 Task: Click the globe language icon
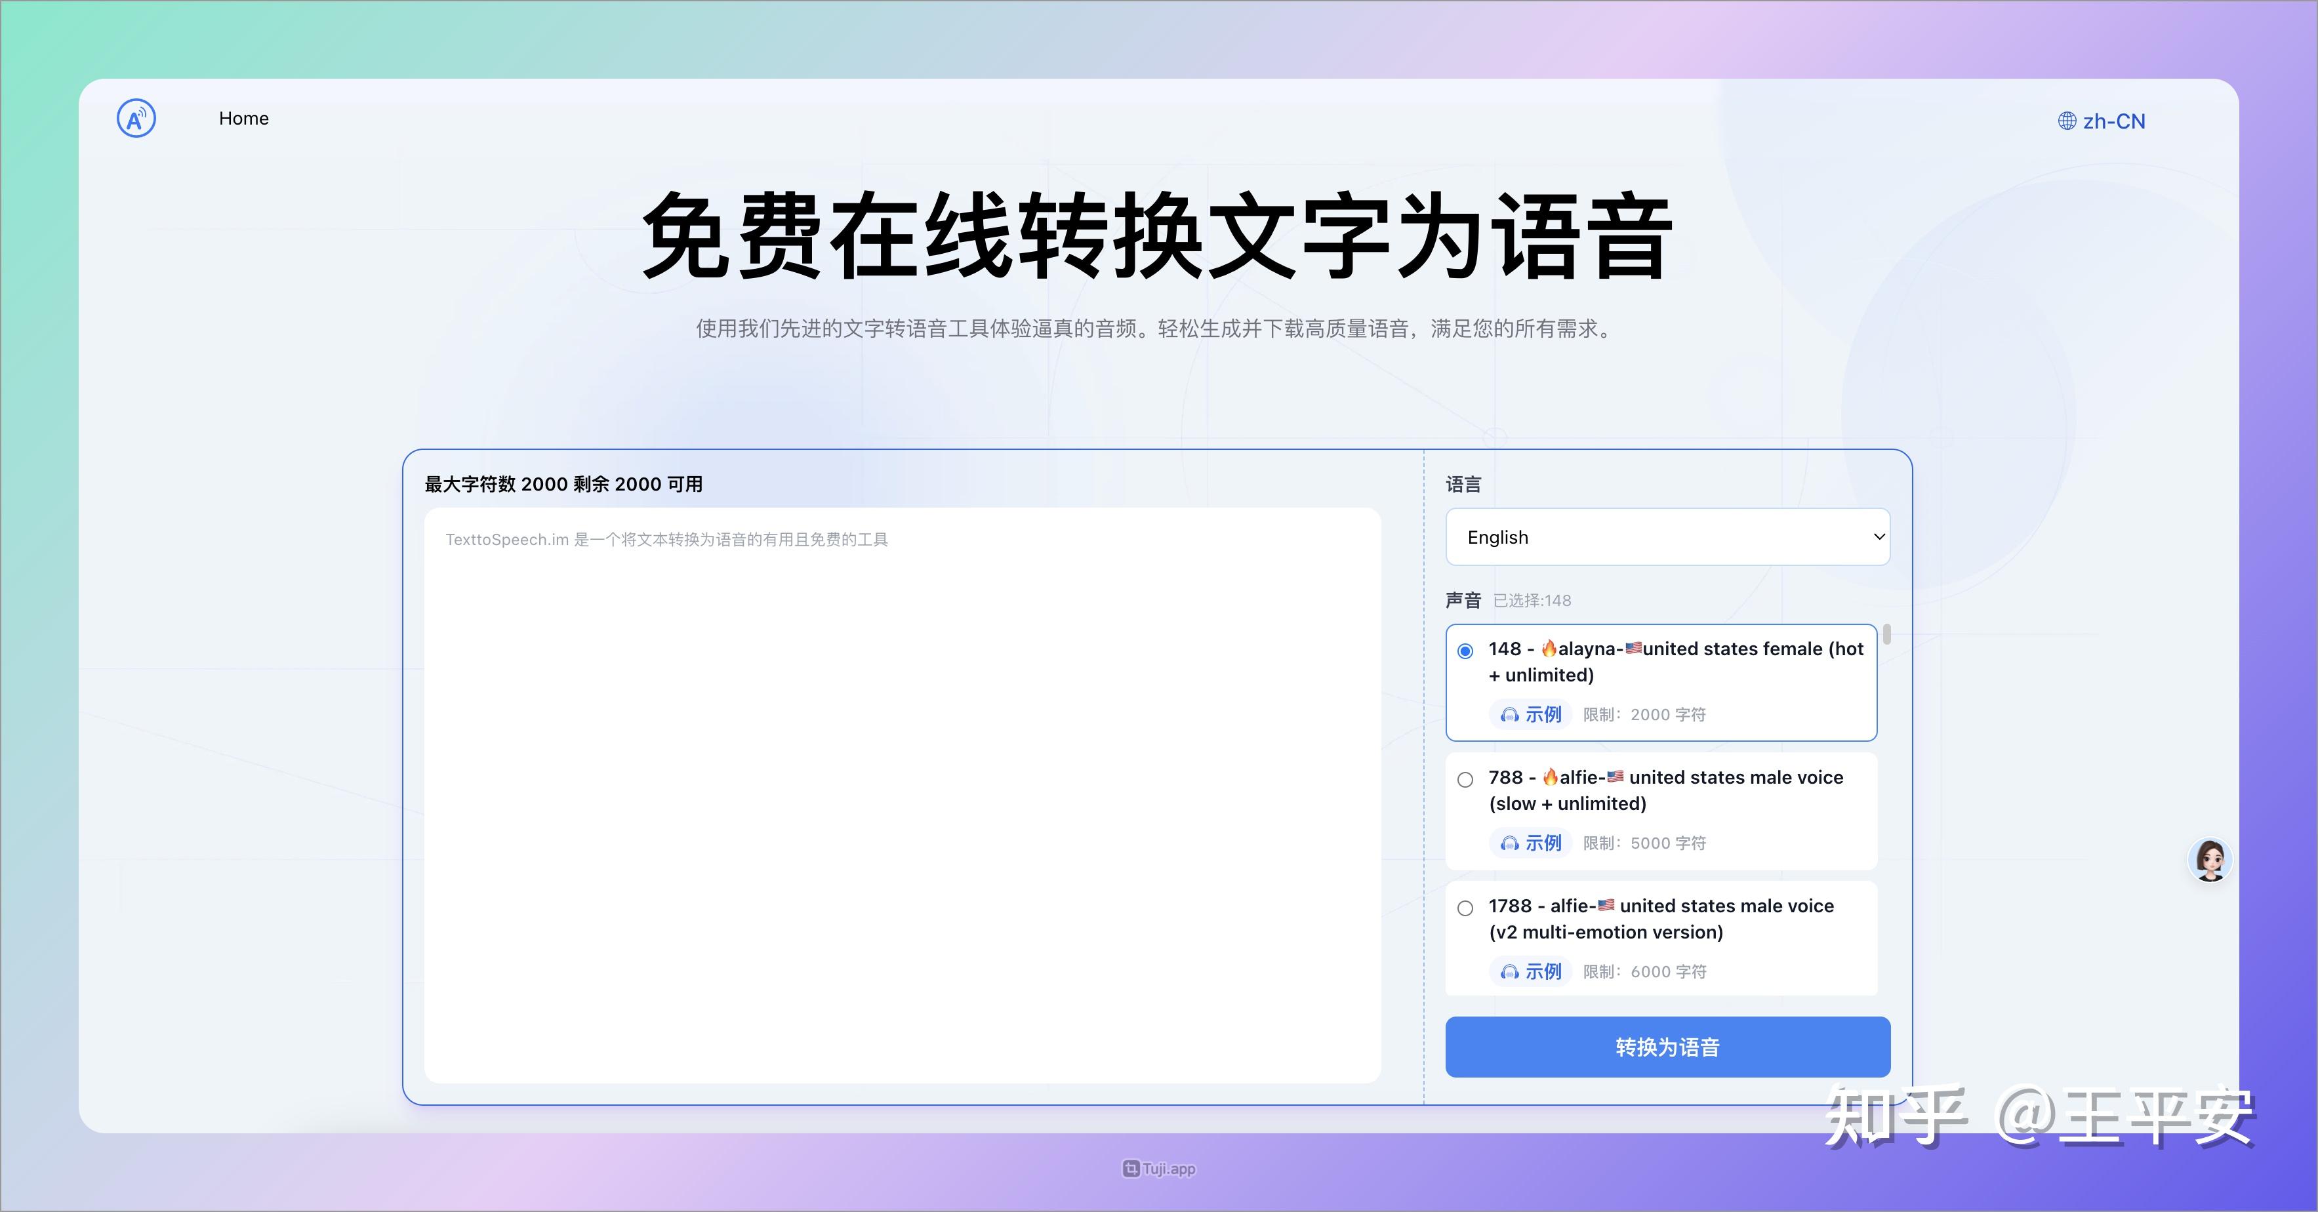(2067, 121)
